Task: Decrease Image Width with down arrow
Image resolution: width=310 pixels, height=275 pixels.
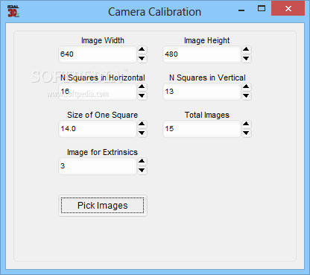Action: [142, 59]
